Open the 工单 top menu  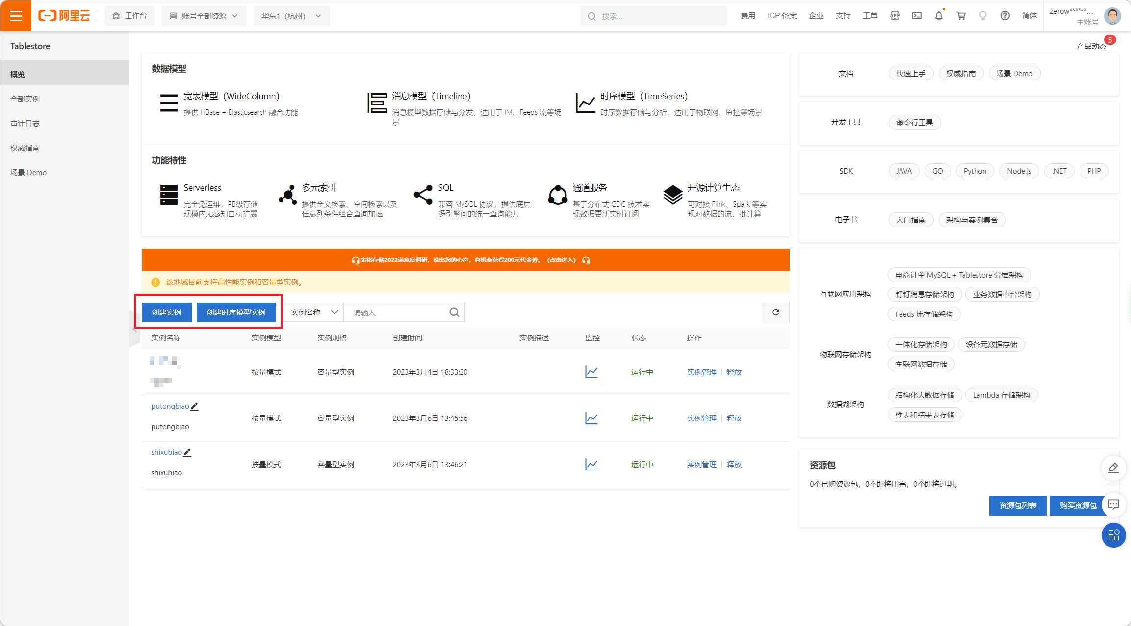pos(870,16)
